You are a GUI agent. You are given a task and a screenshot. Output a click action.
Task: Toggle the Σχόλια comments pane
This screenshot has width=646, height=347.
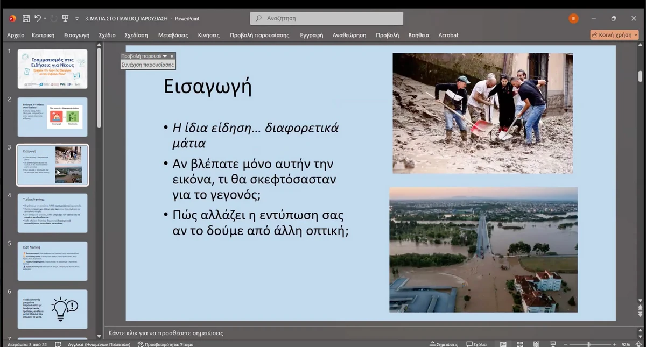pyautogui.click(x=476, y=344)
